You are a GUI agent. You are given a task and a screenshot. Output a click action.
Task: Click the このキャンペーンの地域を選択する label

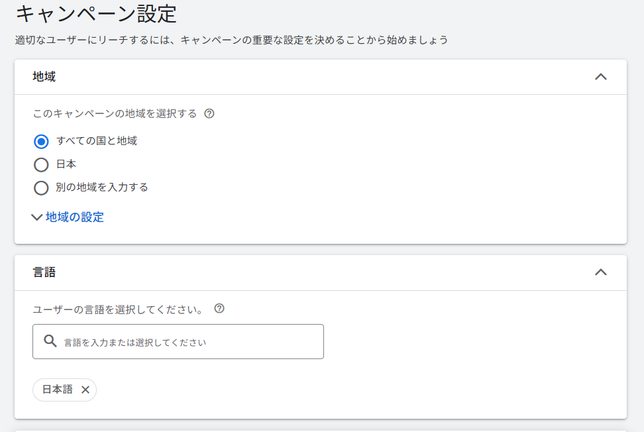pyautogui.click(x=115, y=113)
